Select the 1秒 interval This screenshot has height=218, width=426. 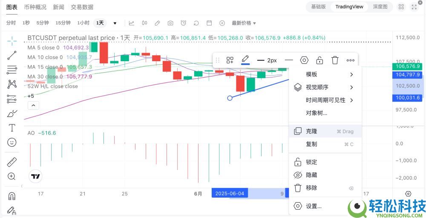pyautogui.click(x=26, y=23)
